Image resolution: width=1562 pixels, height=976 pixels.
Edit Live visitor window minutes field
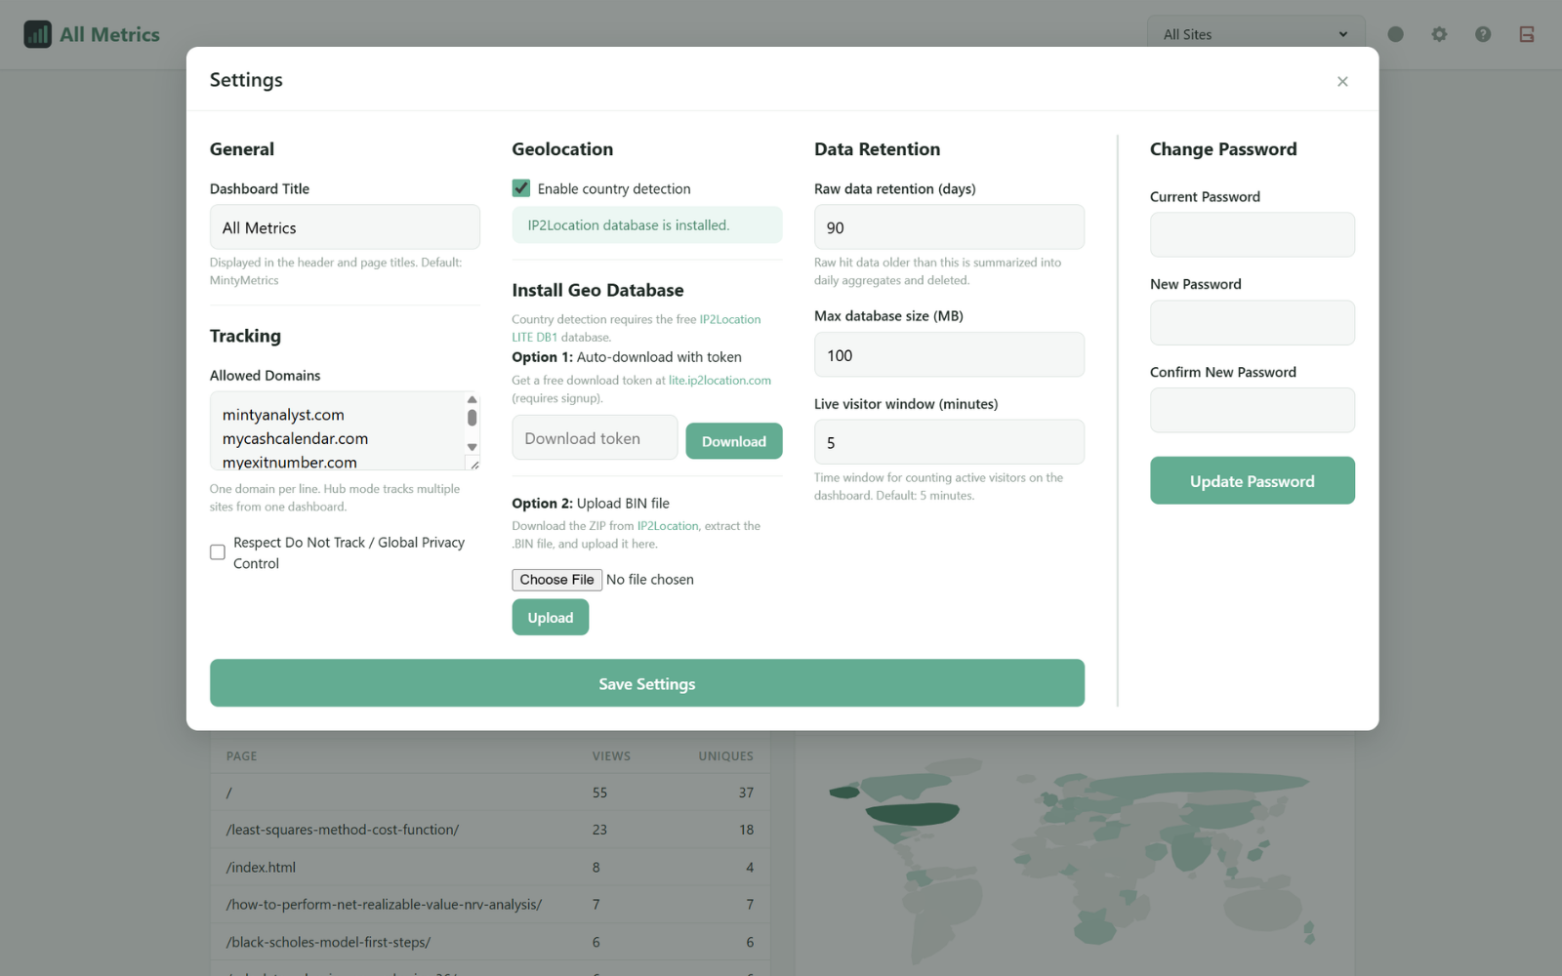tap(949, 442)
